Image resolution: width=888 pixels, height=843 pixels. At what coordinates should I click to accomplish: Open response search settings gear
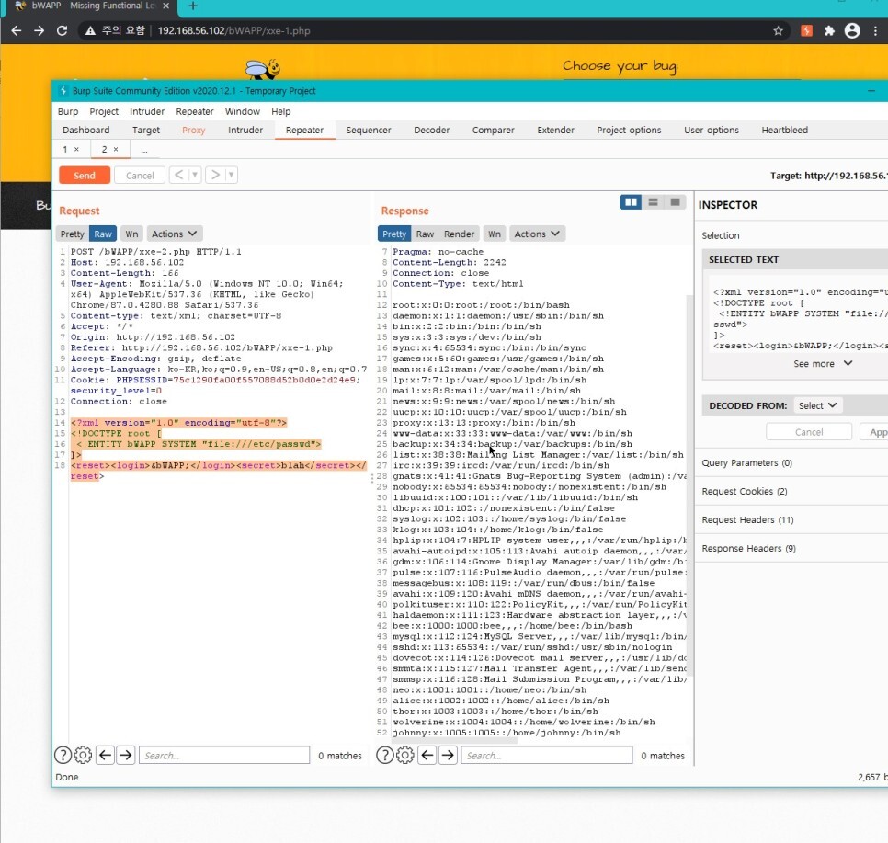click(404, 755)
